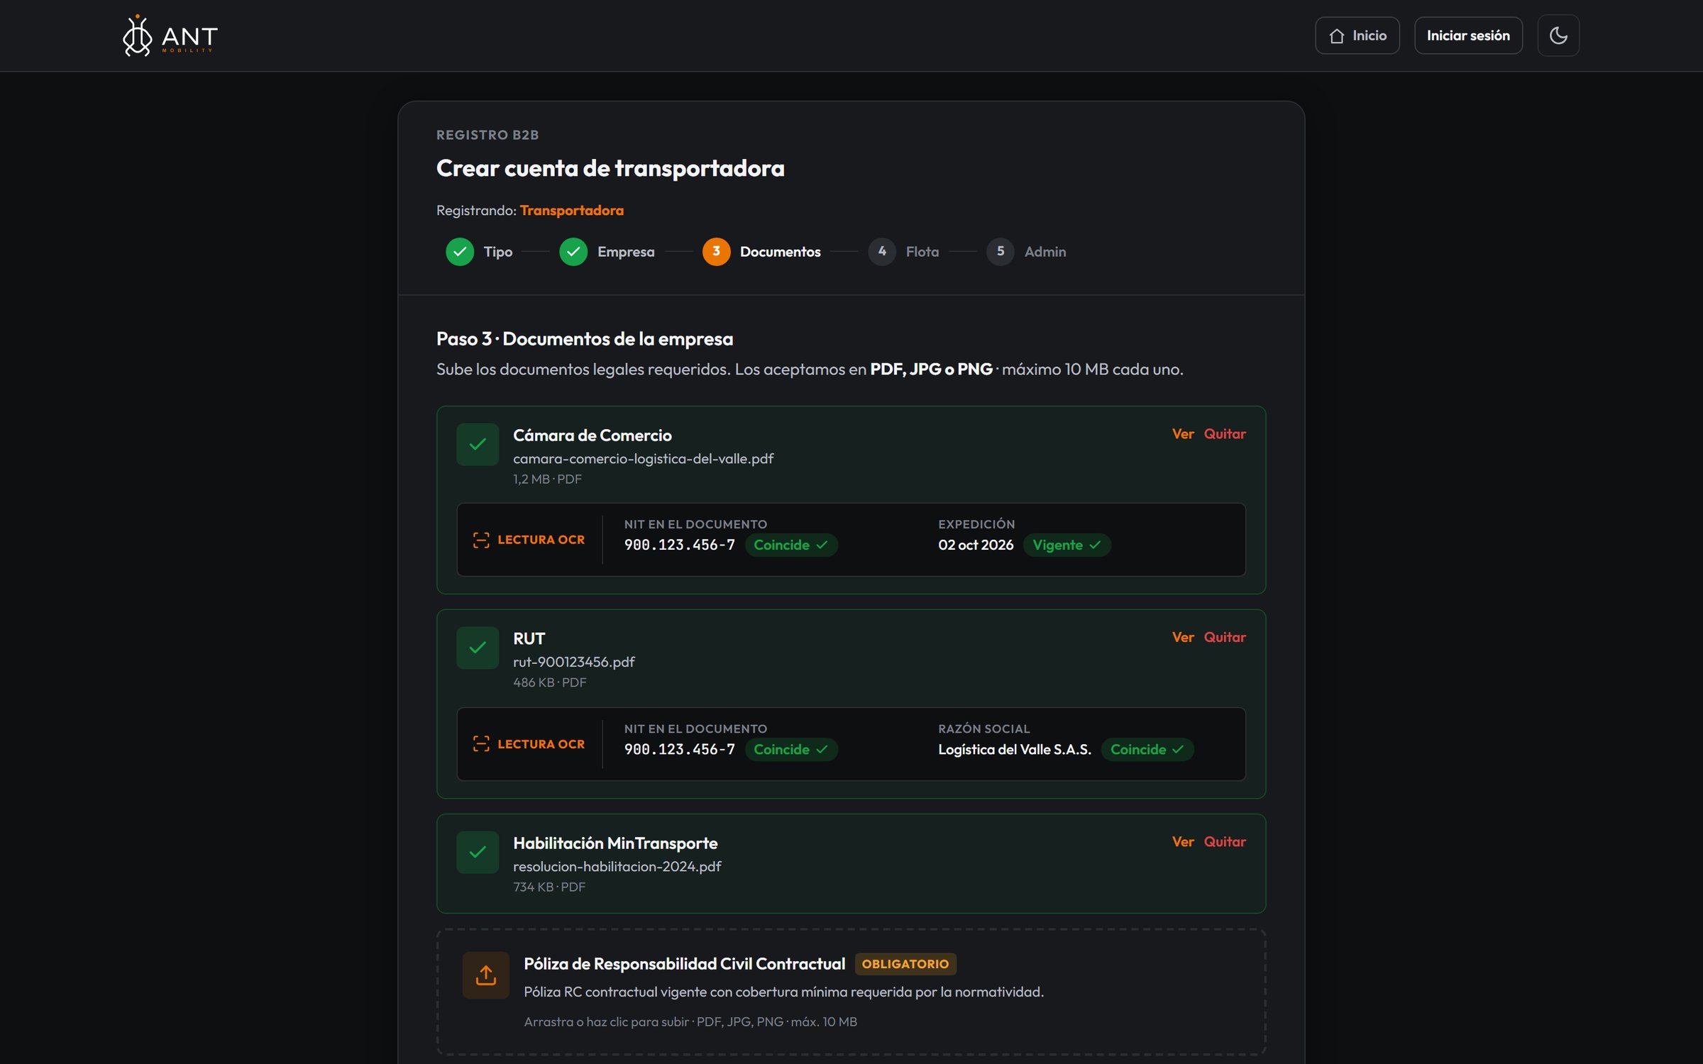Click Cámara de Comercio green check icon
The image size is (1703, 1064).
click(478, 445)
